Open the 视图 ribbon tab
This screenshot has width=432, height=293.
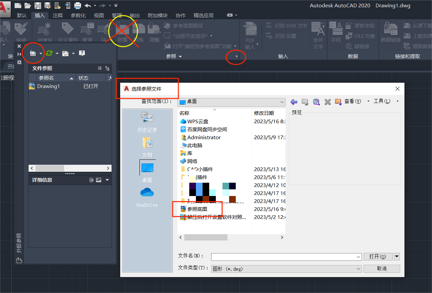click(x=99, y=16)
